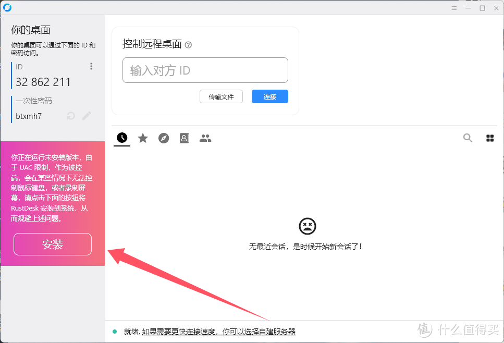Edit the one-time password with pencil icon
Viewport: 504px width, 343px height.
pyautogui.click(x=86, y=116)
